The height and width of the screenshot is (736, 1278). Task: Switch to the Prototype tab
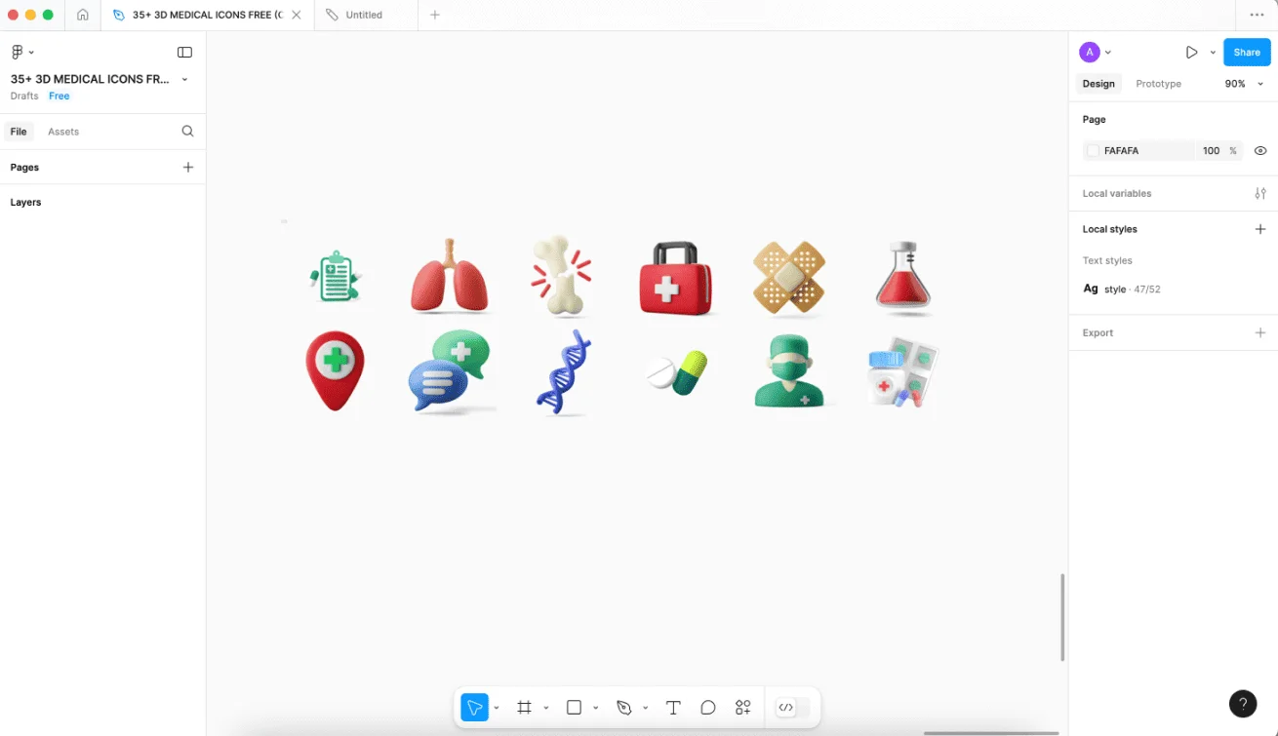pyautogui.click(x=1158, y=84)
